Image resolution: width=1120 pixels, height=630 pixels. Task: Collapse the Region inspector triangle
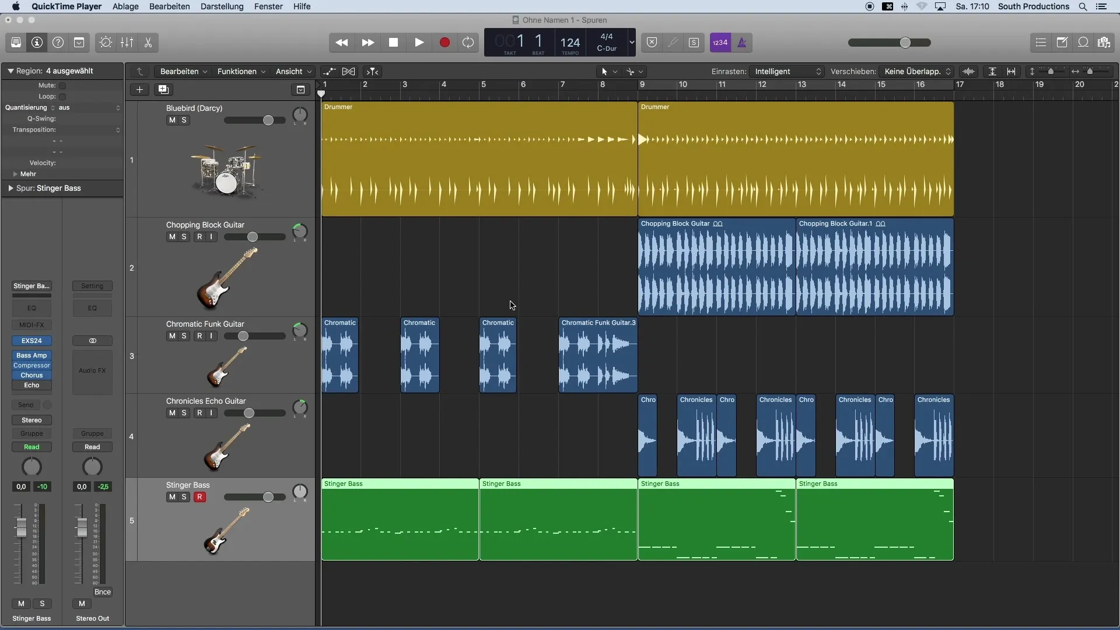(x=10, y=71)
